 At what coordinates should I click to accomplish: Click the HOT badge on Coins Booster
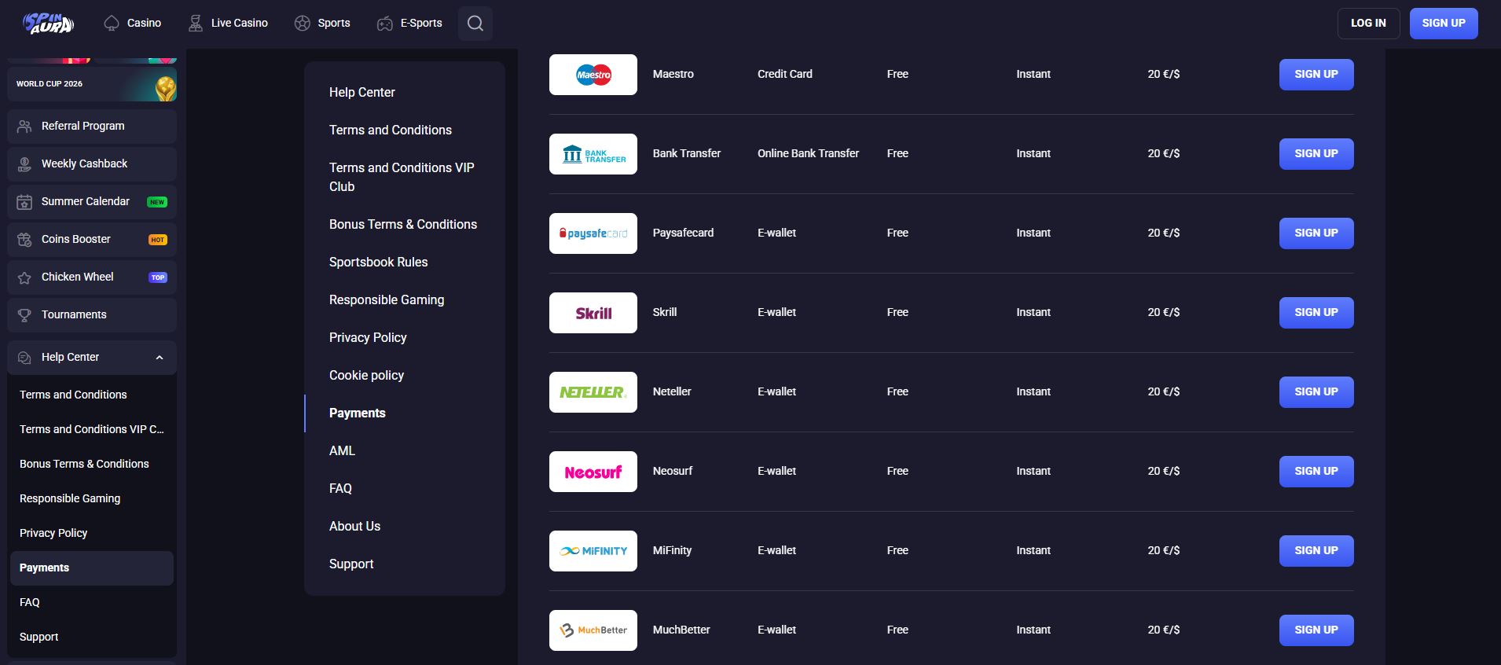[x=158, y=240]
